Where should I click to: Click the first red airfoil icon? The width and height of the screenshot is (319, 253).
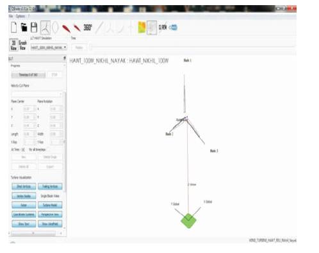pyautogui.click(x=67, y=28)
